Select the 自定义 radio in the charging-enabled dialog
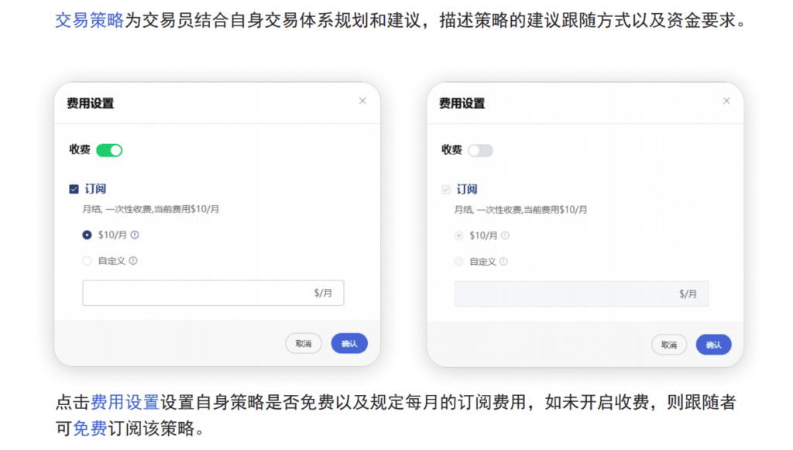This screenshot has height=450, width=793. click(x=87, y=261)
